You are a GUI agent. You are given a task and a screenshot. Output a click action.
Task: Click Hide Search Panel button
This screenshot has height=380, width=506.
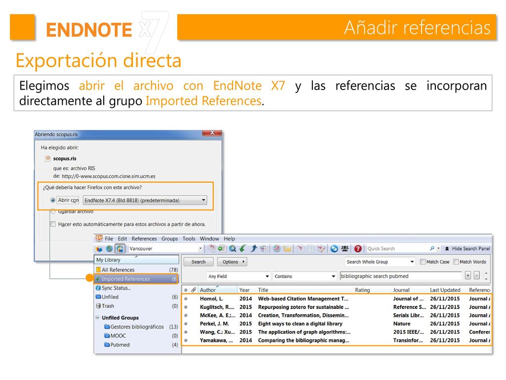pyautogui.click(x=467, y=248)
